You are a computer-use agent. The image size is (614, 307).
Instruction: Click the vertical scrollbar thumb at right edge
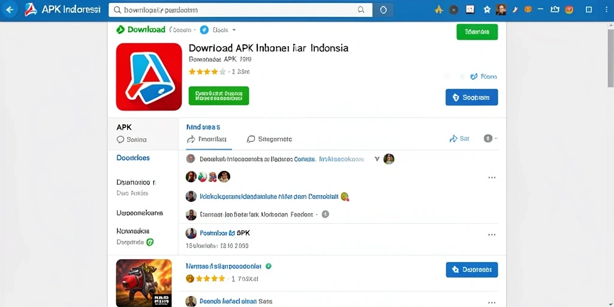(610, 57)
